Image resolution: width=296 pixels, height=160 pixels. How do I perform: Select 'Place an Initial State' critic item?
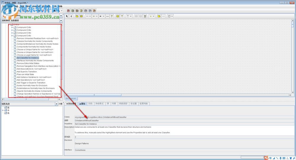pyautogui.click(x=25, y=75)
